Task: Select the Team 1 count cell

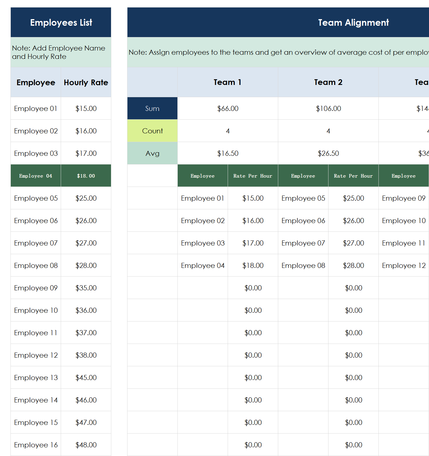Action: coord(228,131)
